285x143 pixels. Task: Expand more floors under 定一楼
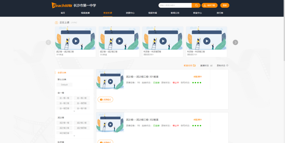point(74,111)
